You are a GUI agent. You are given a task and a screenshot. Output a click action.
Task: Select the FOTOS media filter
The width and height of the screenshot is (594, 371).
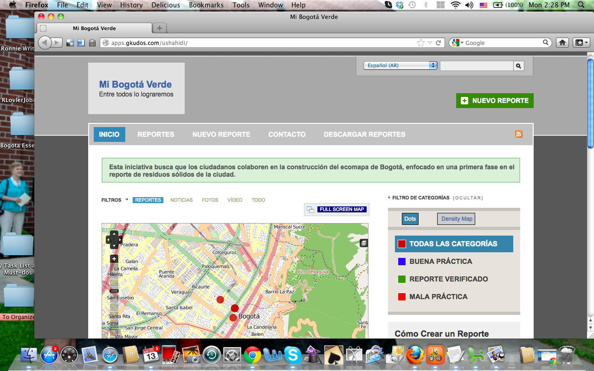pyautogui.click(x=210, y=200)
